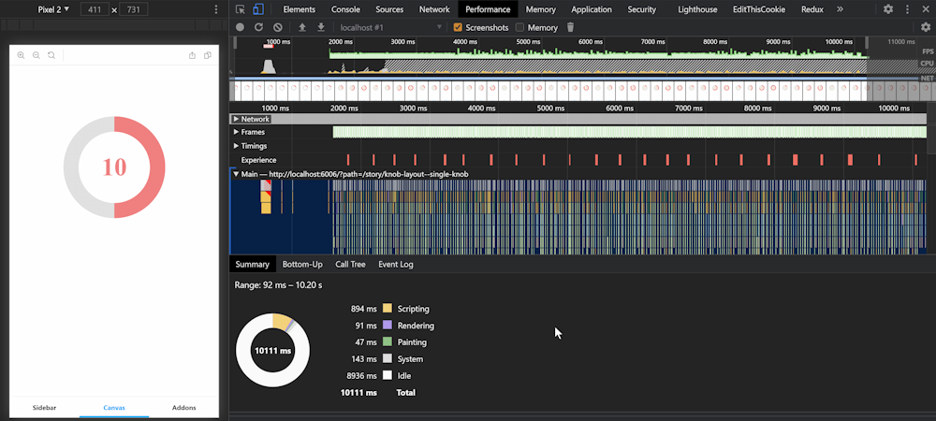Screen dimensions: 936x421
Task: Toggle the device toolbar icon
Action: [256, 9]
